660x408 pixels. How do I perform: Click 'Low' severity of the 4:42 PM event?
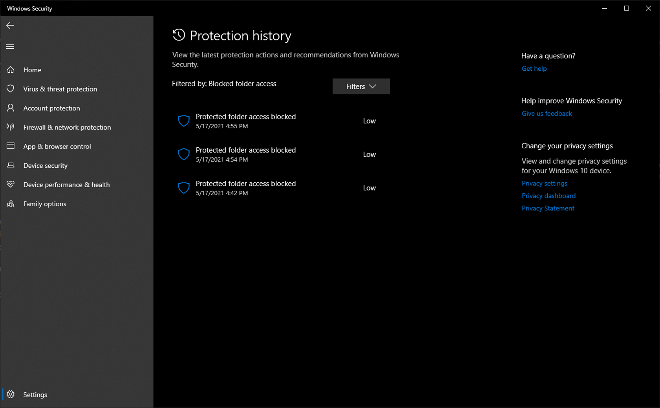(369, 188)
